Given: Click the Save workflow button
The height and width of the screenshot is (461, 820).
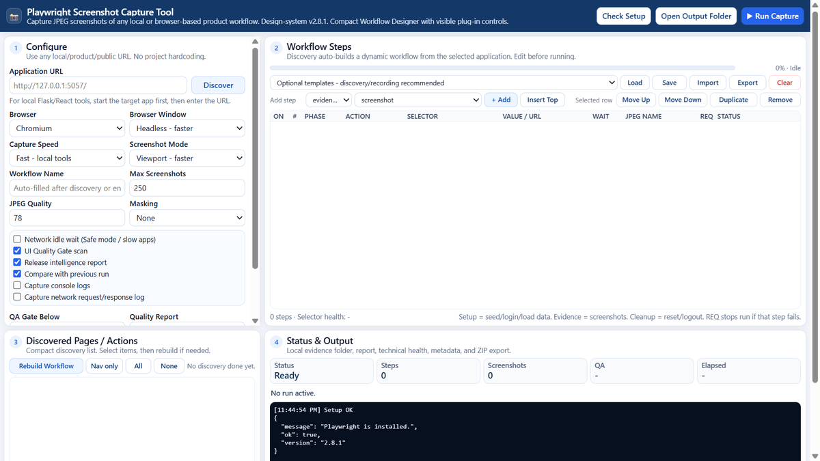Looking at the screenshot, I should click(670, 83).
